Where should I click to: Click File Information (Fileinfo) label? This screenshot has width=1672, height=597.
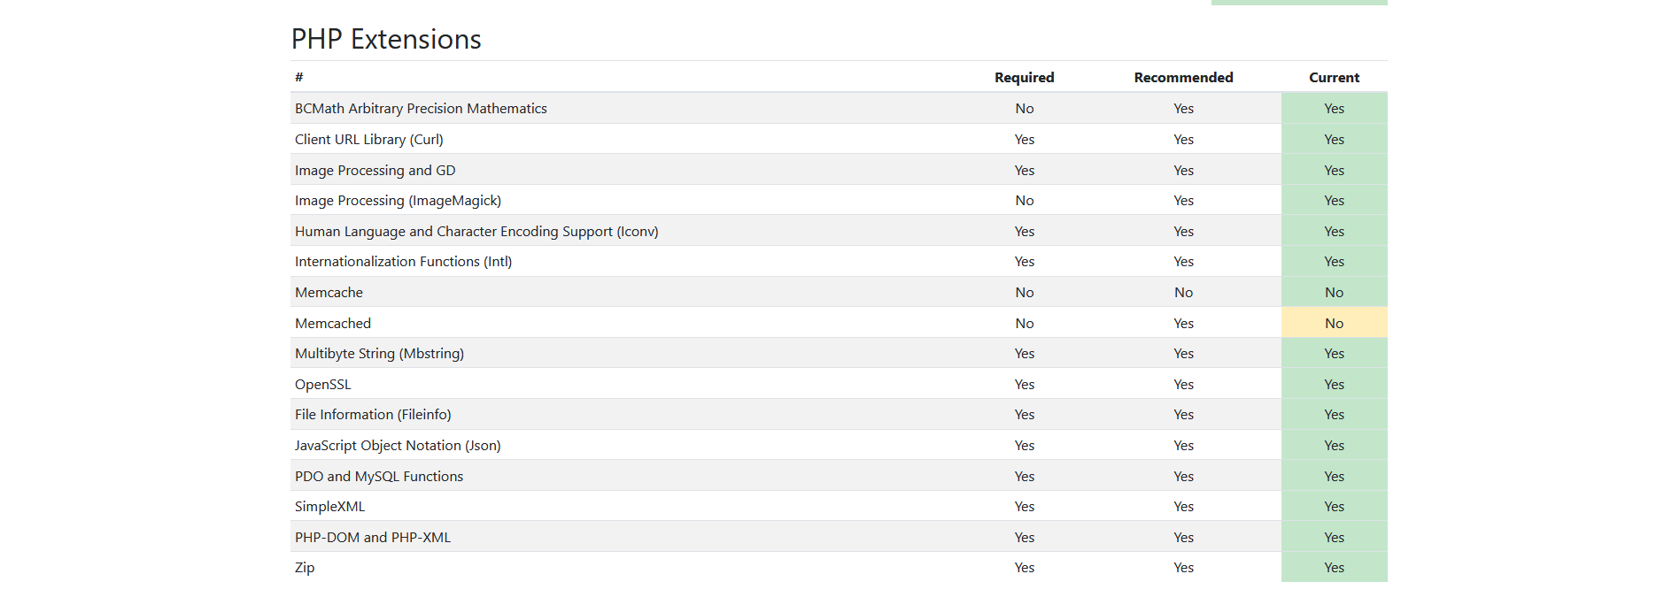(373, 415)
